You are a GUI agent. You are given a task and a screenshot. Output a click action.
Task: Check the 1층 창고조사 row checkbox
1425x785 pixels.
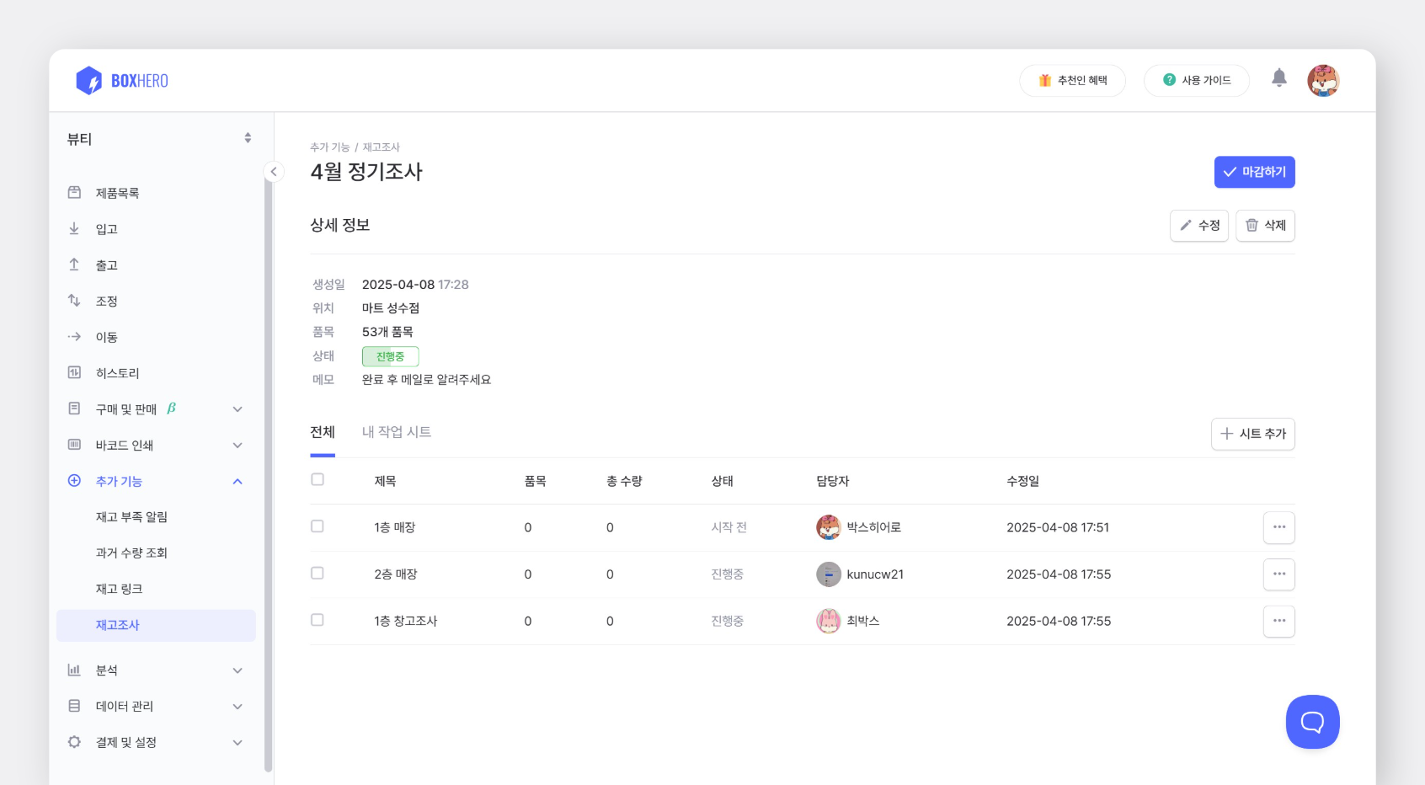pyautogui.click(x=318, y=620)
